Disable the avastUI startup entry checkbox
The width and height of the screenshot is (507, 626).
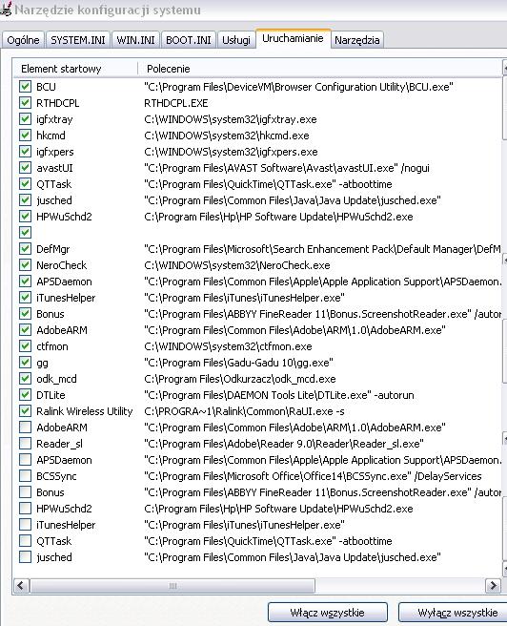[x=25, y=168]
